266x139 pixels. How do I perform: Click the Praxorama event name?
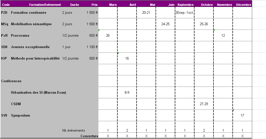click(20, 36)
